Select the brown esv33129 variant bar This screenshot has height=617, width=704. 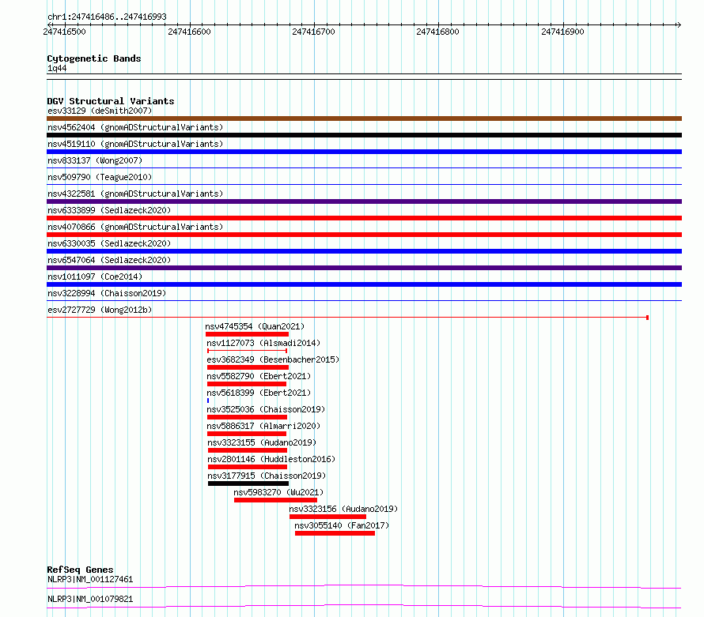pyautogui.click(x=364, y=119)
